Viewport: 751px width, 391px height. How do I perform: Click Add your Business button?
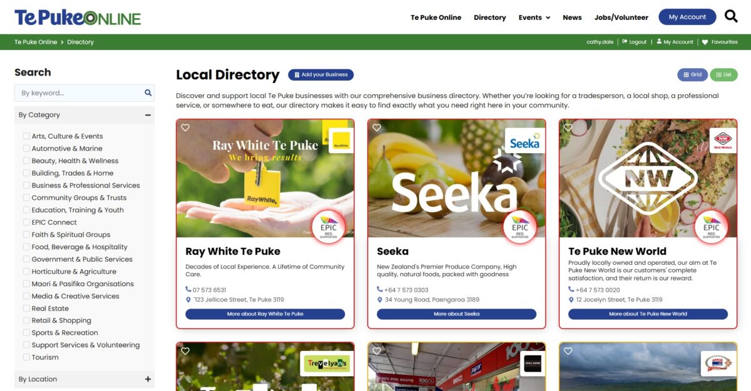tap(320, 74)
